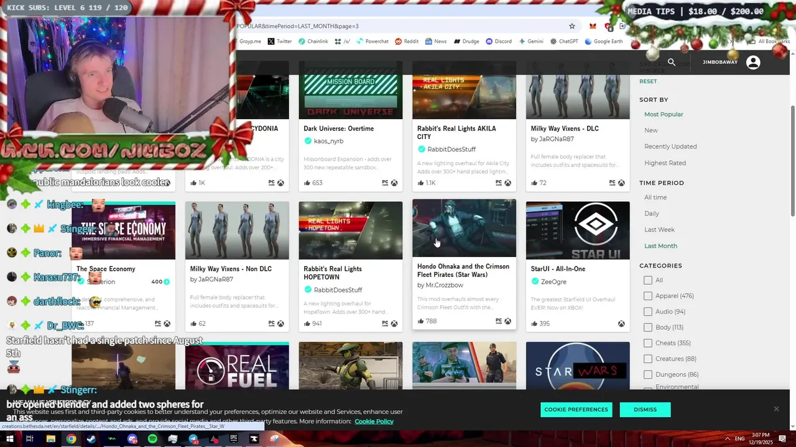Open the Google Earth bookmark
Viewport: 796px width, 447px height.
point(603,42)
